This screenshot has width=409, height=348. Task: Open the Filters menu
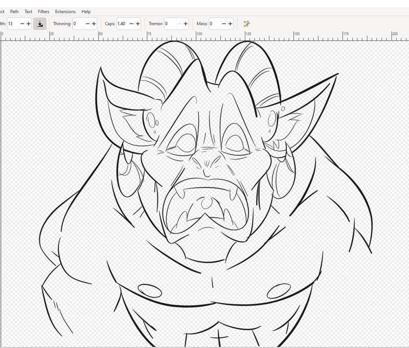pos(43,11)
